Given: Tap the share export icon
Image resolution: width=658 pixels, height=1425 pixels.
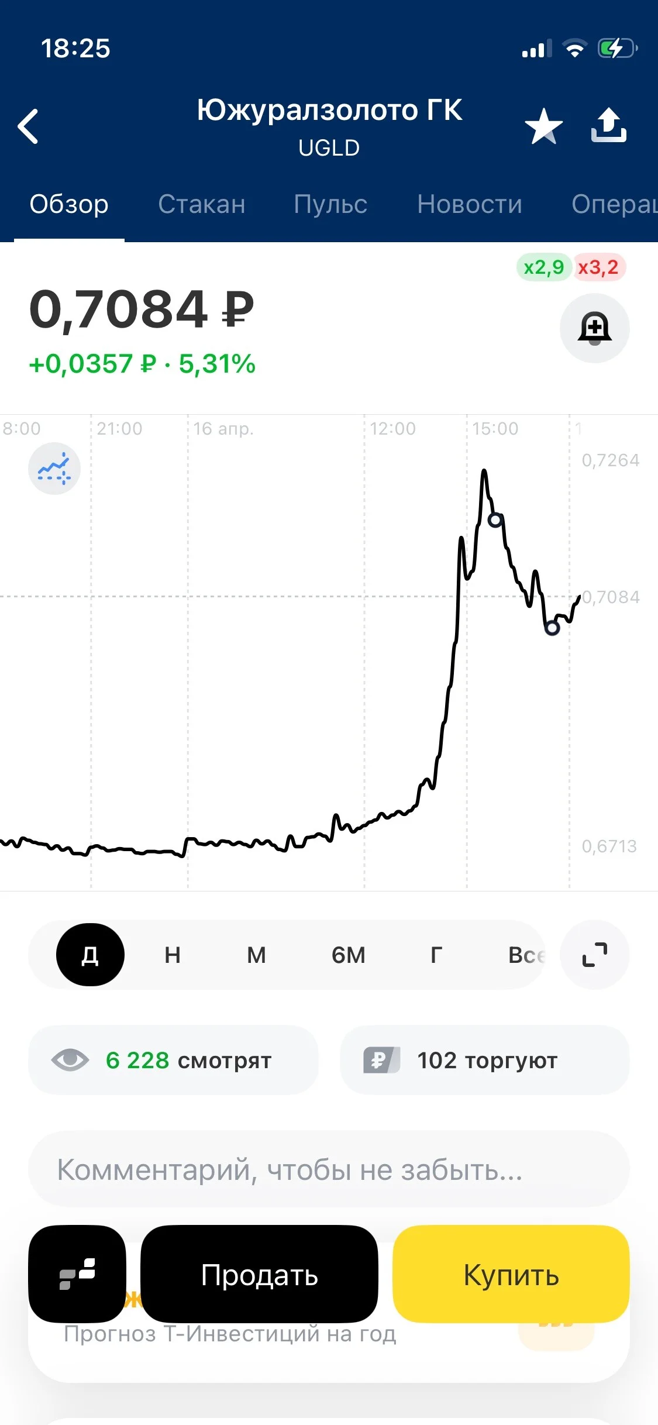Looking at the screenshot, I should (609, 125).
